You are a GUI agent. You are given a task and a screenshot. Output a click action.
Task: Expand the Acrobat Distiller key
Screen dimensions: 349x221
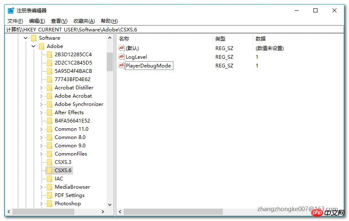pyautogui.click(x=41, y=88)
